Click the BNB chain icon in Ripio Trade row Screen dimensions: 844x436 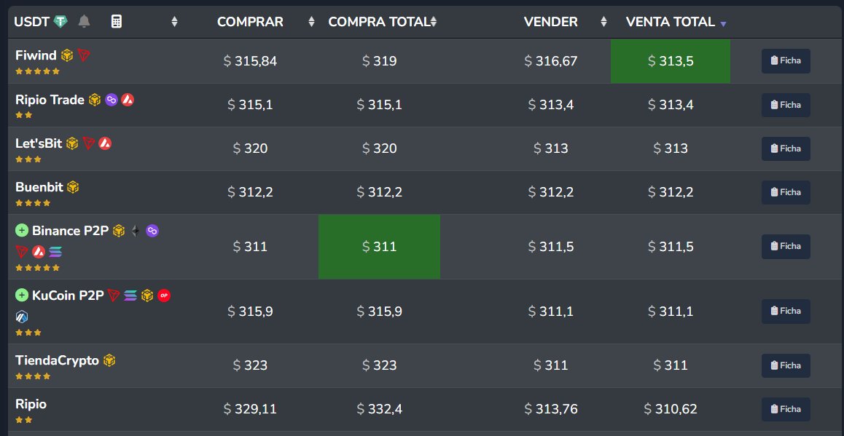95,100
